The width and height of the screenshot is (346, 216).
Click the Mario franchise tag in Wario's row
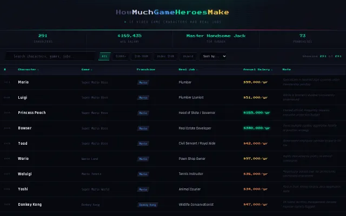click(x=143, y=159)
